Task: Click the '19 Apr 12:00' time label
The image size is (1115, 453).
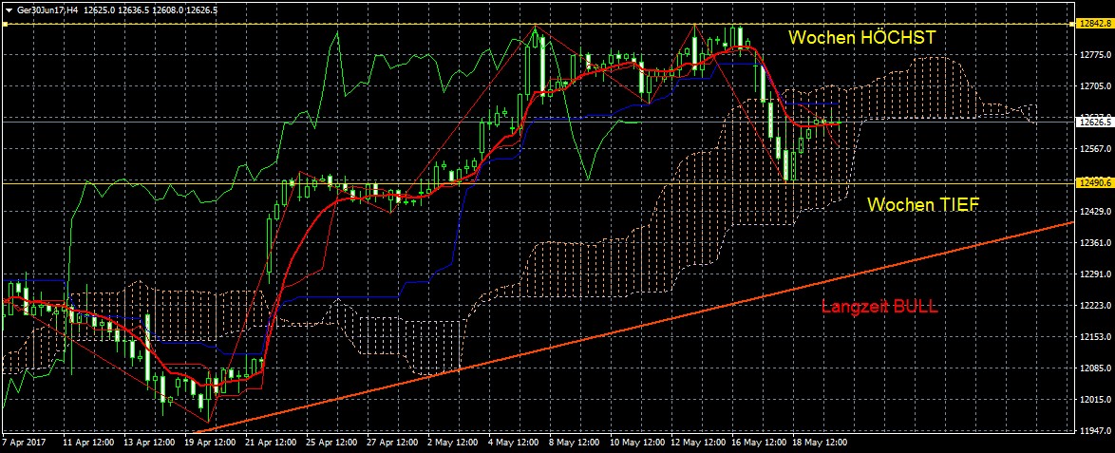Action: 210,443
